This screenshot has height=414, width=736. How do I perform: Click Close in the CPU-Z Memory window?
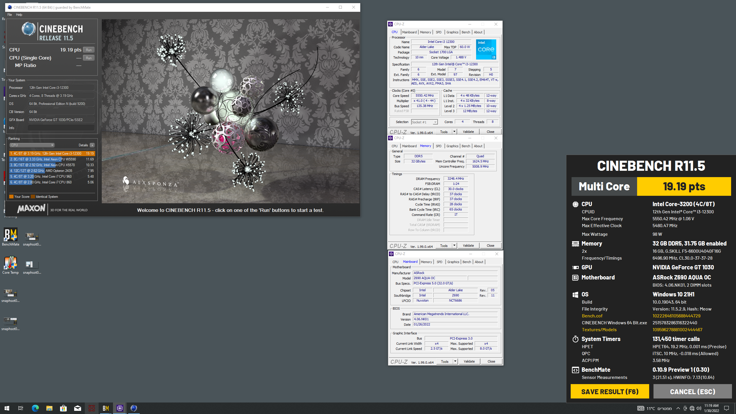490,246
